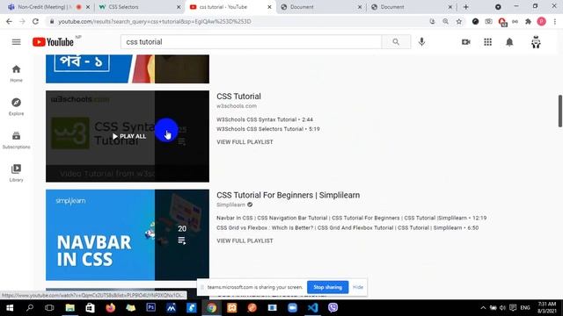Open the Create video camera icon
The image size is (563, 316).
point(466,42)
